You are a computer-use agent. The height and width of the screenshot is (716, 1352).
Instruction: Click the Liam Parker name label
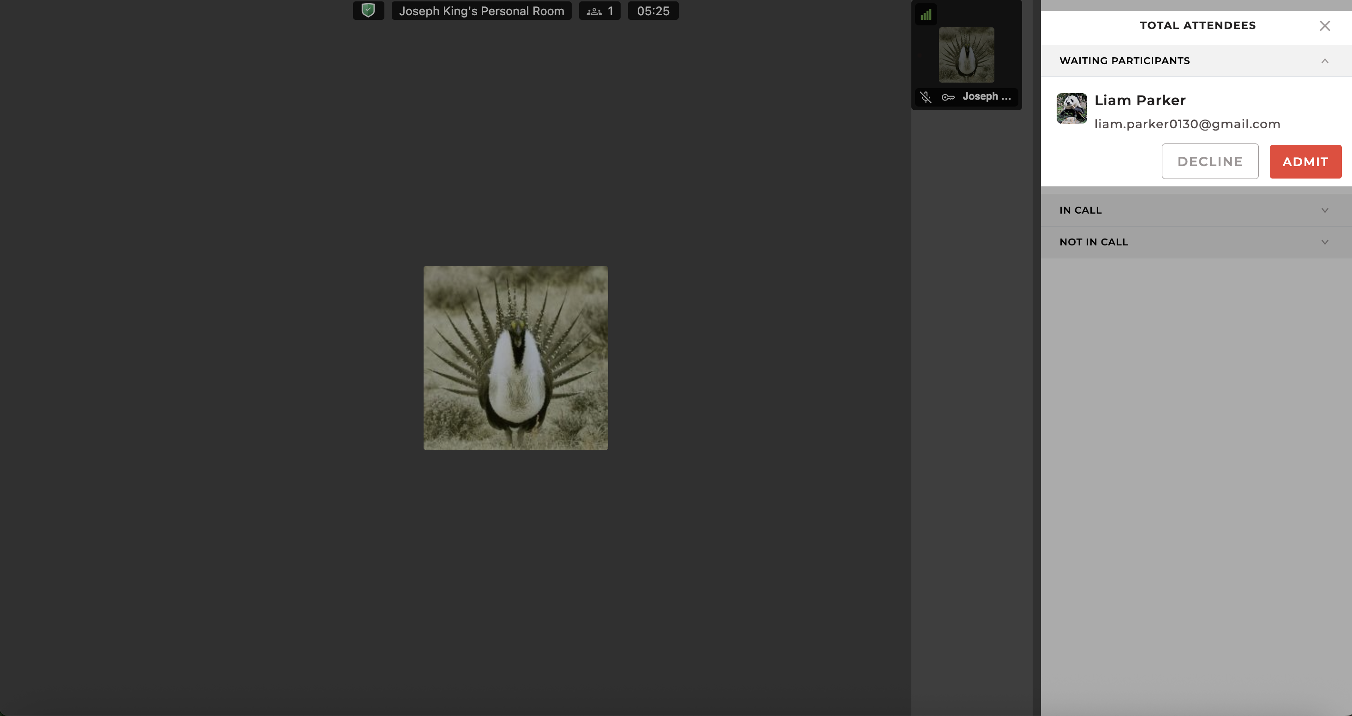(1139, 100)
